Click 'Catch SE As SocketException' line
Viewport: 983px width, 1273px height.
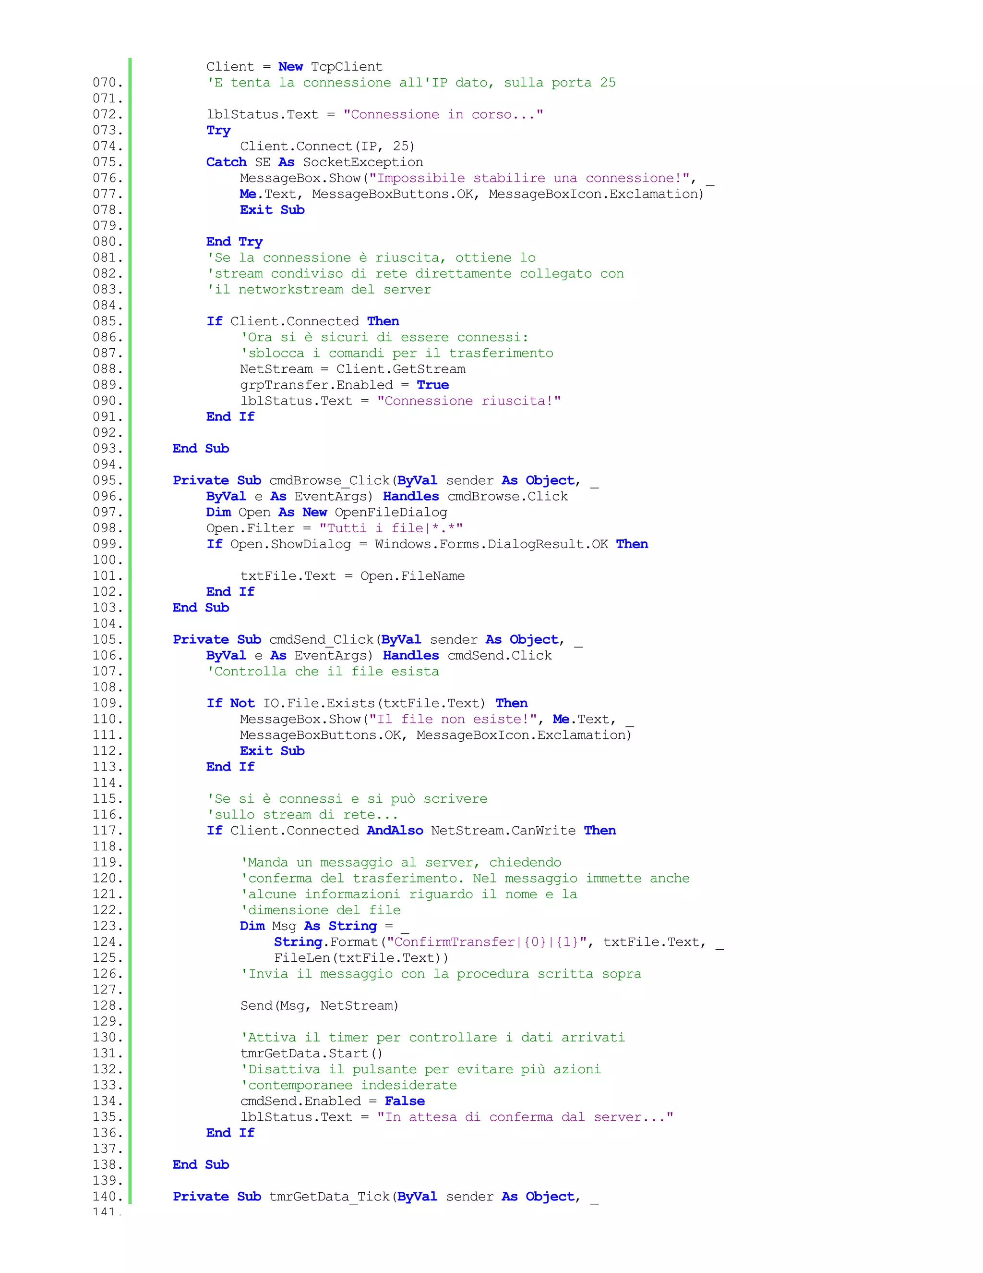click(314, 162)
